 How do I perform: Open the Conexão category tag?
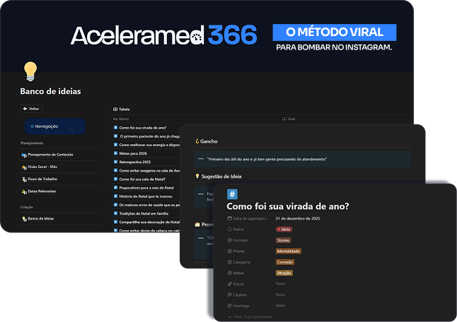[x=285, y=262]
